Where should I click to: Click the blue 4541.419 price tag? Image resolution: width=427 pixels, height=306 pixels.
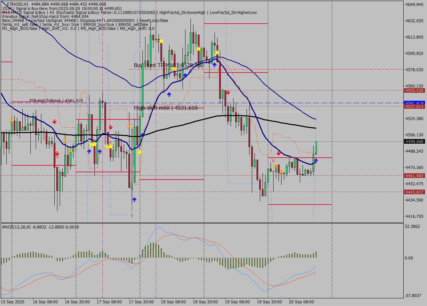414,103
